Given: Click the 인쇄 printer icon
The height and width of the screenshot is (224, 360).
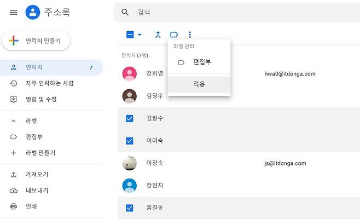Looking at the screenshot, I should tap(14, 206).
